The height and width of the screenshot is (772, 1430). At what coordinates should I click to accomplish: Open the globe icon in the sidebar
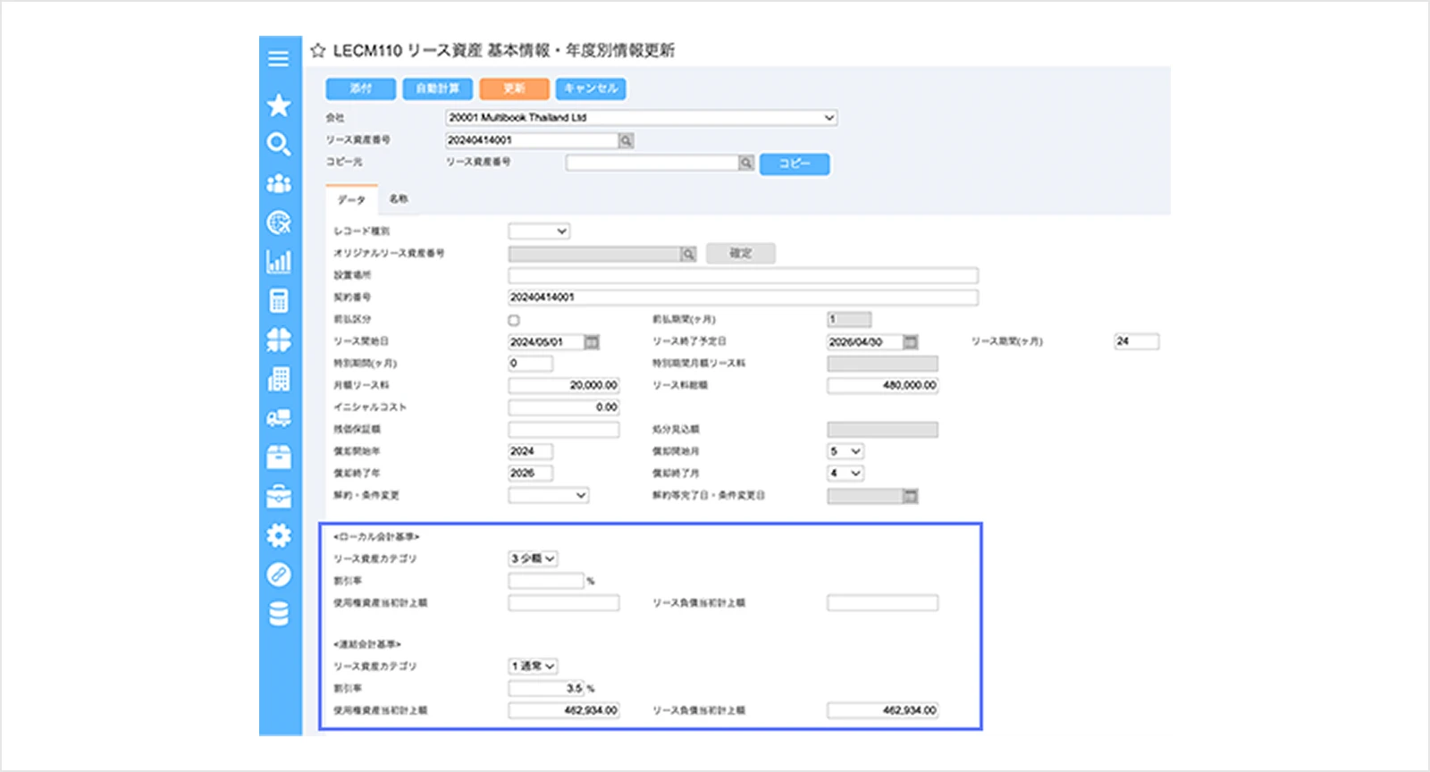[279, 222]
